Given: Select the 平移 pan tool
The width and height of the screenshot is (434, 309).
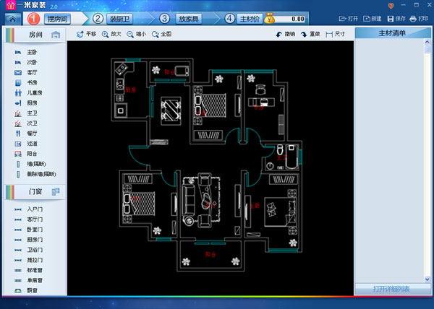Looking at the screenshot, I should [x=86, y=34].
